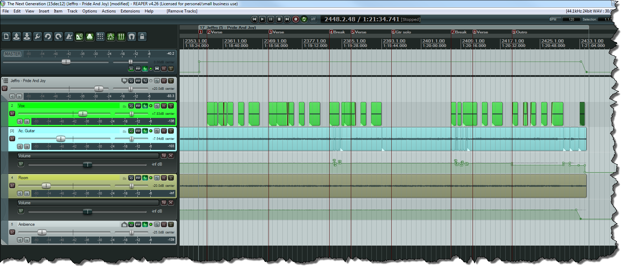Mute the Jeffro - Pride And Joy track
The height and width of the screenshot is (271, 626).
point(164,81)
